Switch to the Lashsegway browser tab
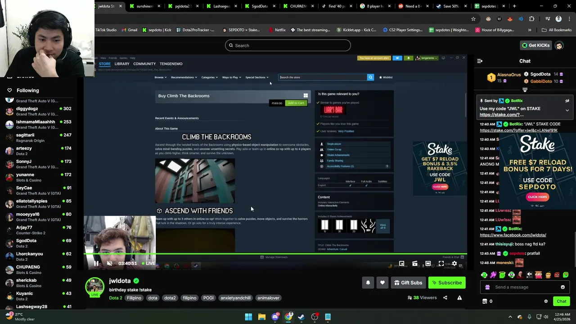Viewport: 576px width, 324px height. tap(221, 6)
